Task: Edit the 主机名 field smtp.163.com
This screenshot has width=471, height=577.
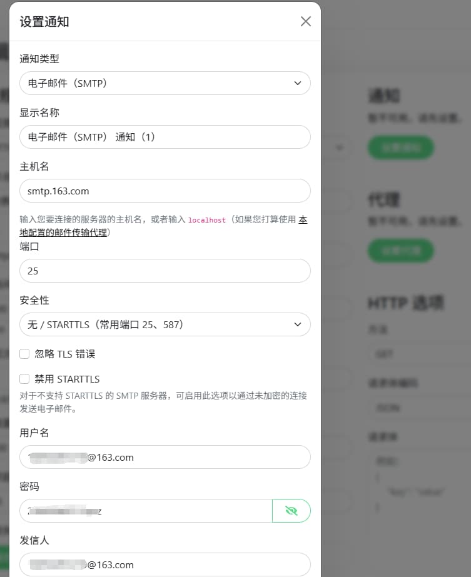Action: [165, 191]
